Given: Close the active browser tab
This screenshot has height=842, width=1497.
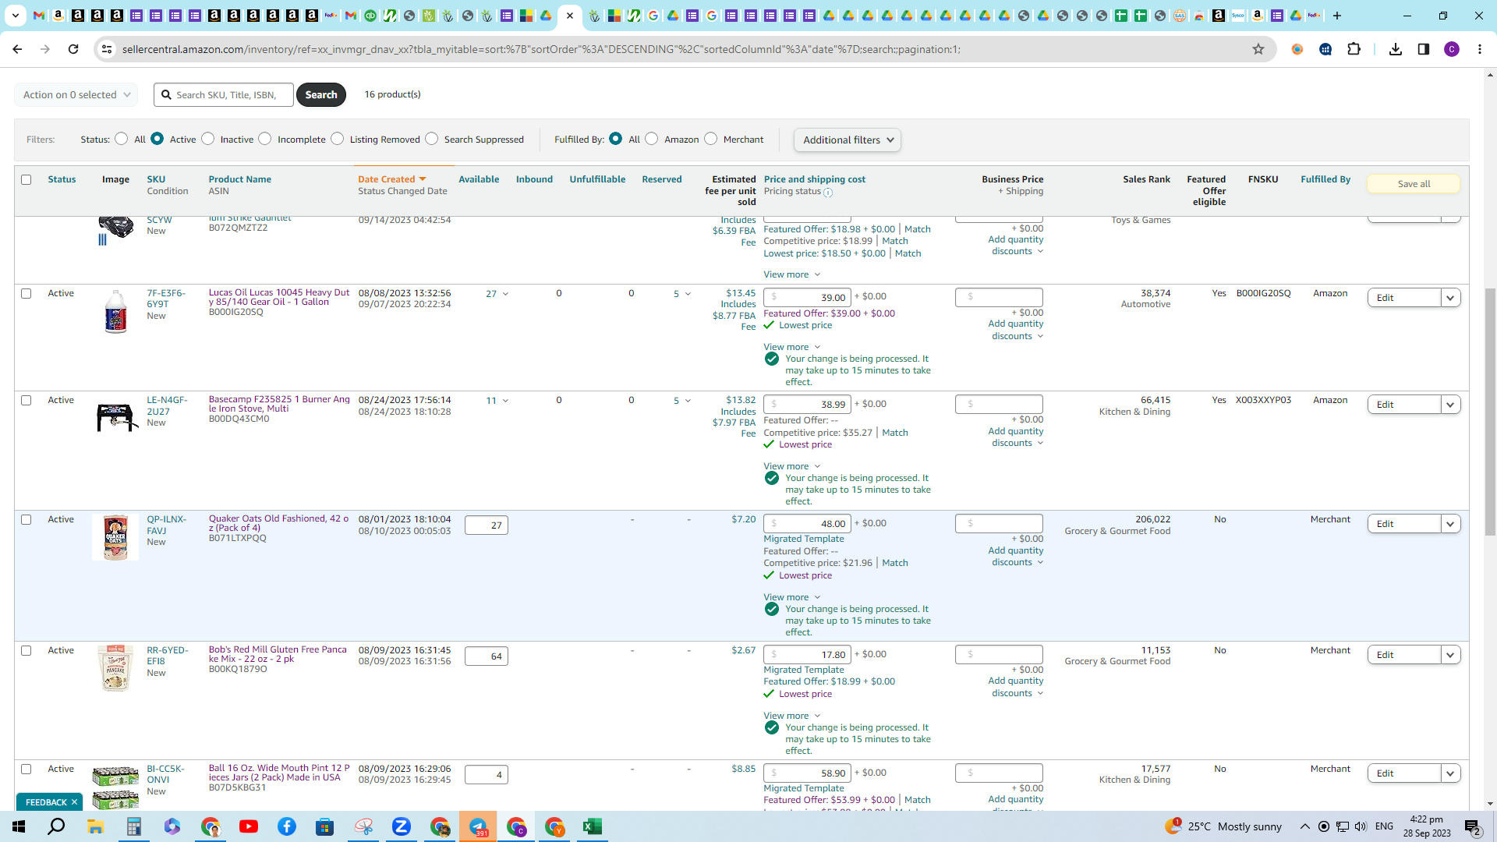Looking at the screenshot, I should 570,16.
